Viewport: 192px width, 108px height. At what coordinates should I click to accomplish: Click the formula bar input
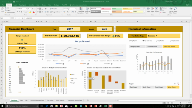(x=108, y=18)
